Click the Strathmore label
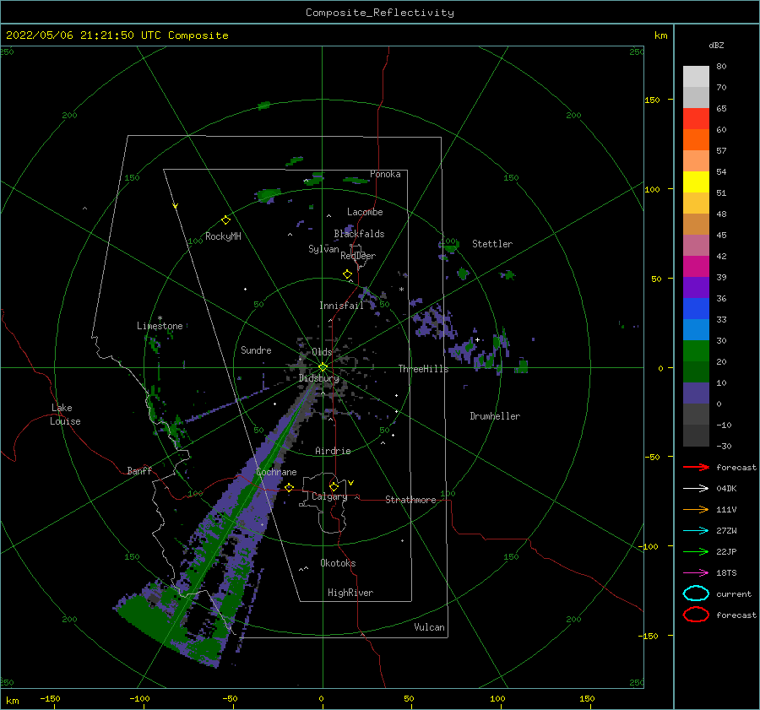Image resolution: width=760 pixels, height=710 pixels. pyautogui.click(x=410, y=500)
